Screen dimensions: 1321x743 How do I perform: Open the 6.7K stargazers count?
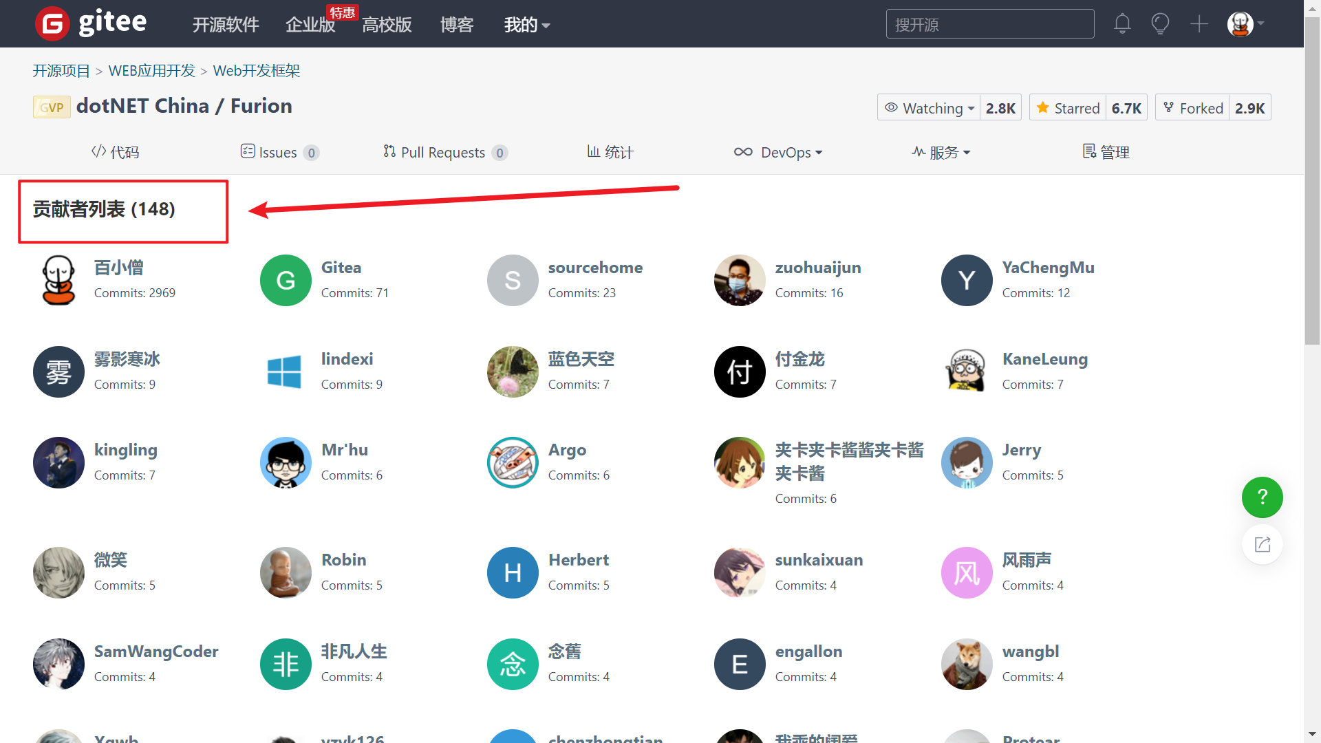pos(1126,108)
